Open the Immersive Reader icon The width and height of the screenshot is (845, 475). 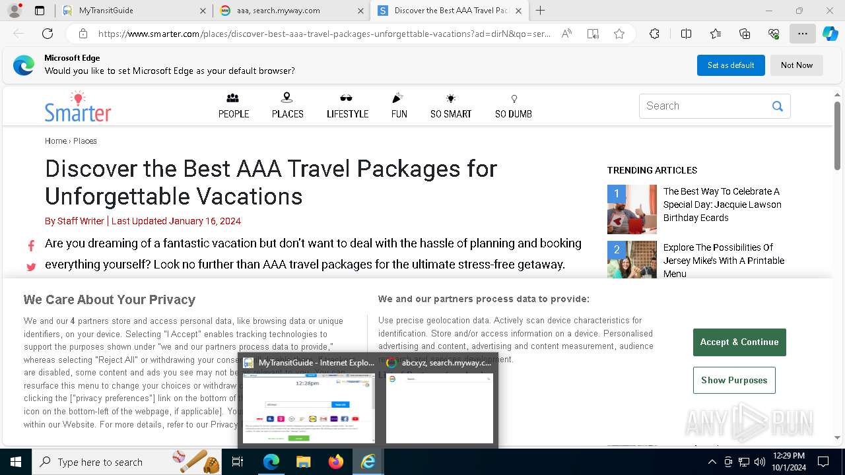(593, 34)
